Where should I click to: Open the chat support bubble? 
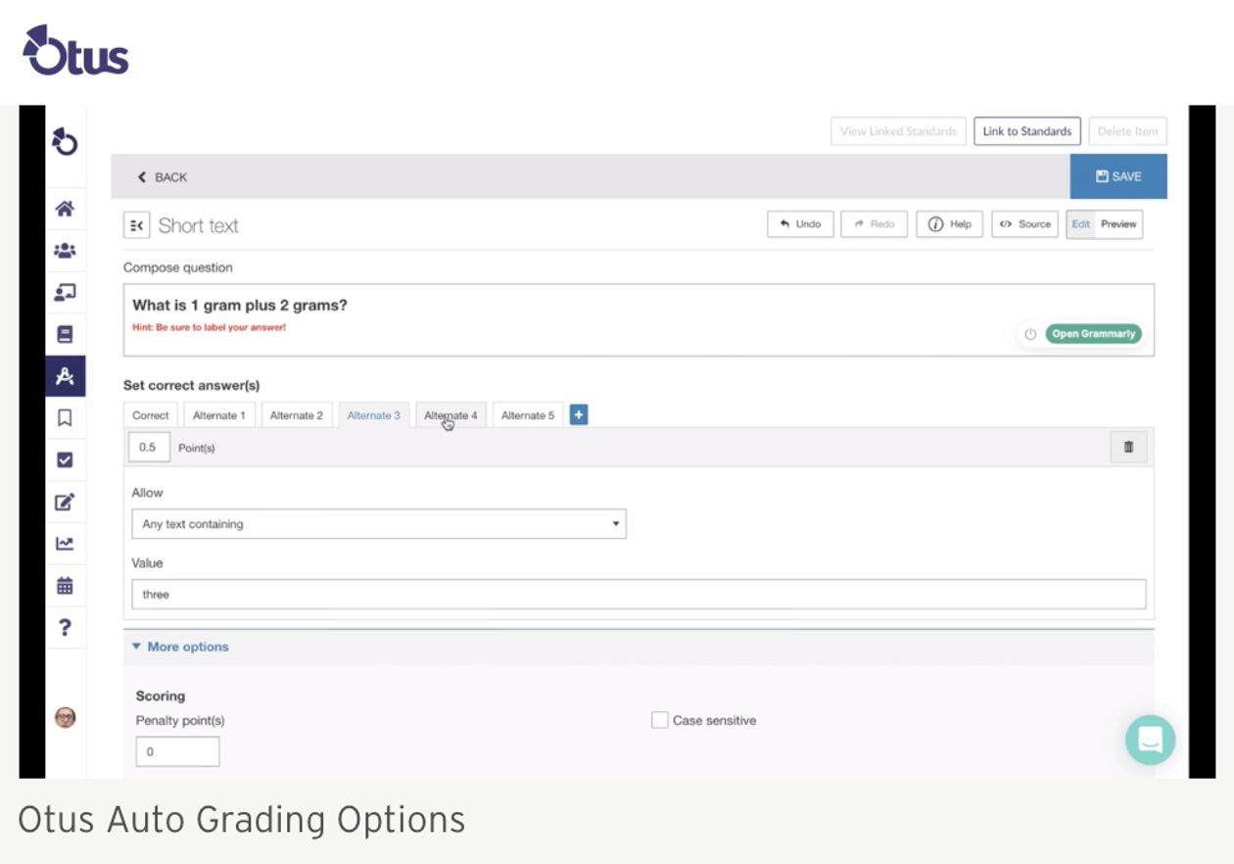[x=1150, y=740]
